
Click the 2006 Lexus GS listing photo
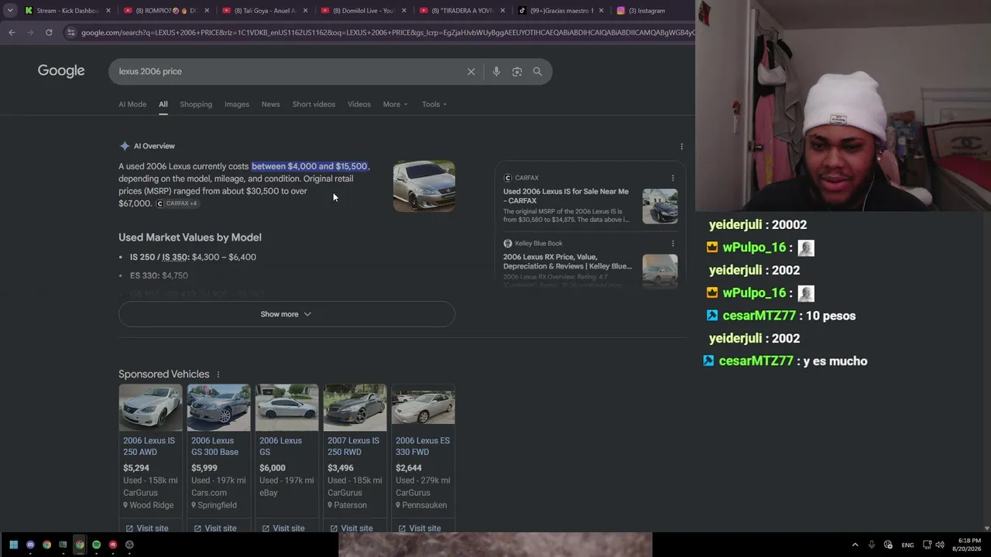(286, 408)
